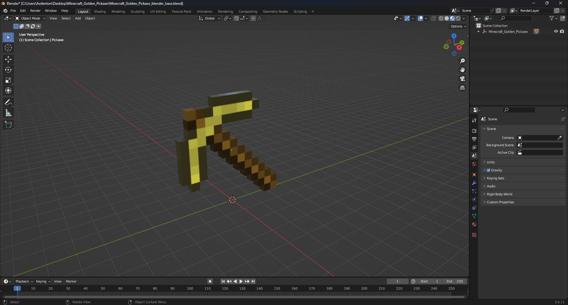Toggle camera view icon

(462, 79)
